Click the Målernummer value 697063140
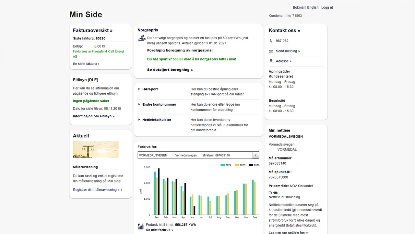 tap(278, 163)
